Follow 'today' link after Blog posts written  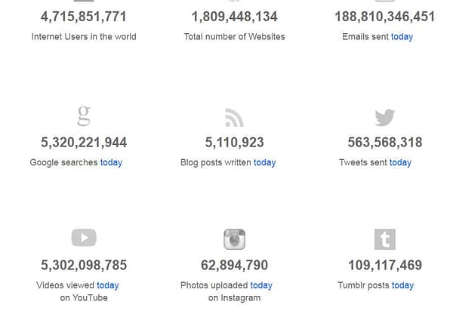click(264, 162)
